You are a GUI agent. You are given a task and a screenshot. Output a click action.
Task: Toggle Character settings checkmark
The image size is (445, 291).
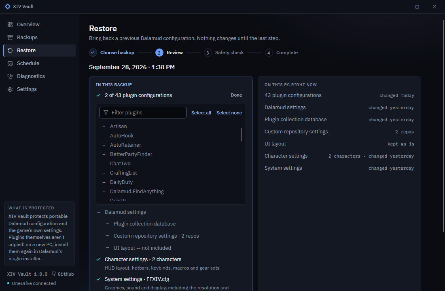click(x=98, y=259)
